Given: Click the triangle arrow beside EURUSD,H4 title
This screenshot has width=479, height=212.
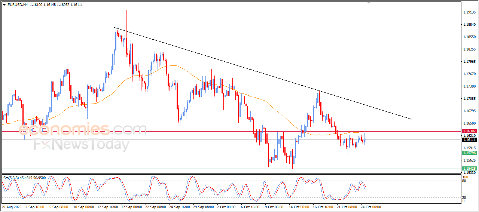Looking at the screenshot, I should tap(4, 4).
